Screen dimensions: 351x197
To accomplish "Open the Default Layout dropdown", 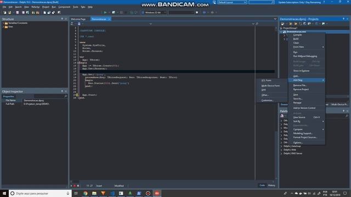I will 232,2.
